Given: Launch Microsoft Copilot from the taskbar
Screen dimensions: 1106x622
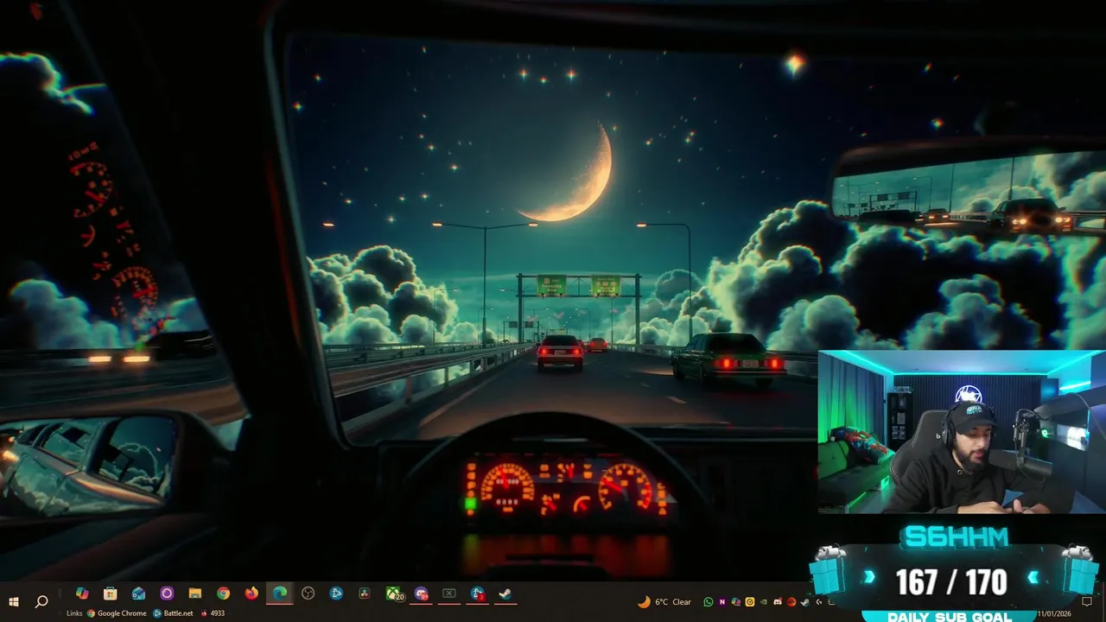Looking at the screenshot, I should [x=82, y=593].
